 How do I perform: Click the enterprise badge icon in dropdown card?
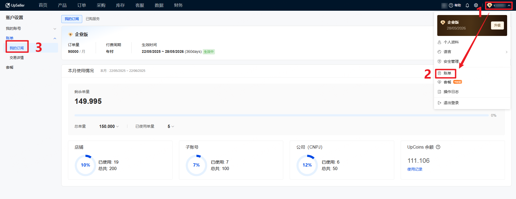tap(443, 23)
